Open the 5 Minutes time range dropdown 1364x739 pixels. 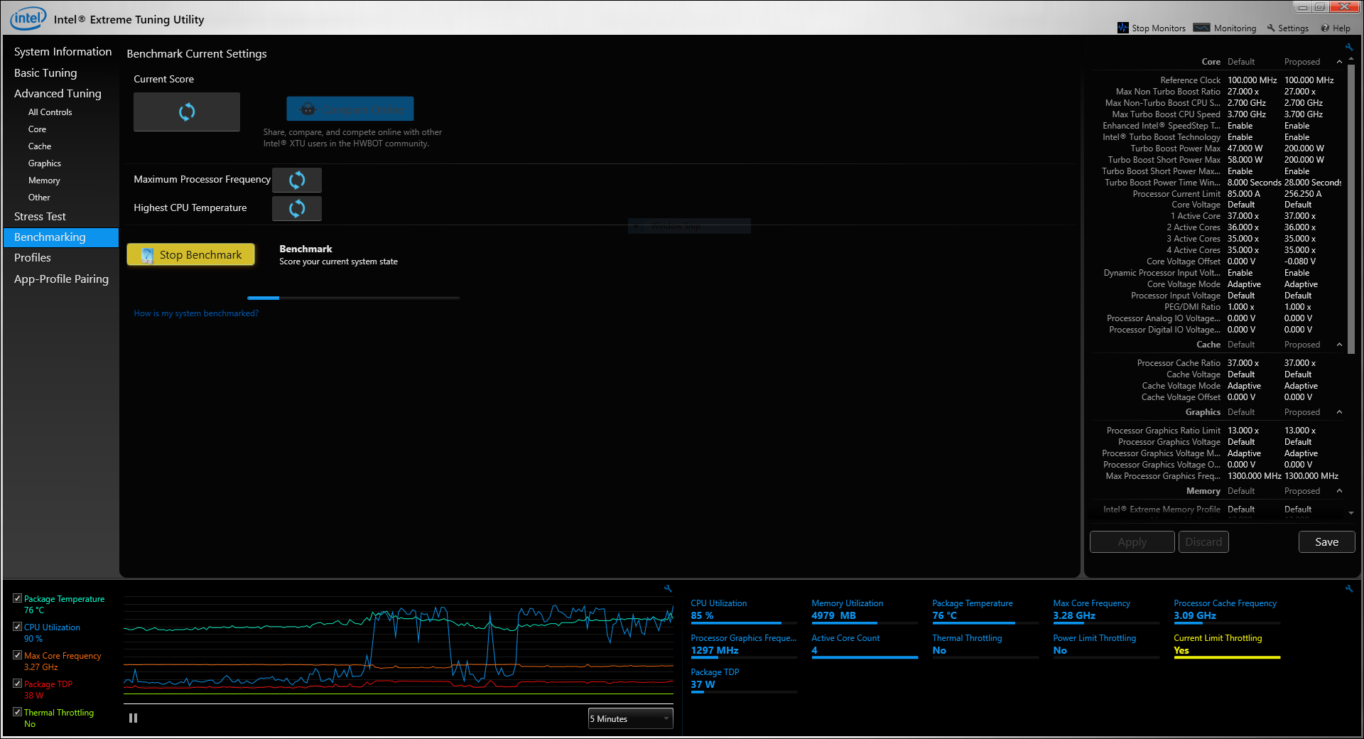[630, 718]
